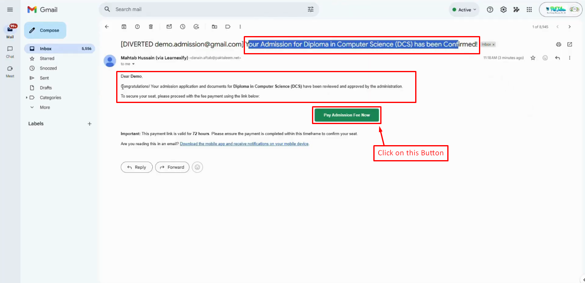Reply using the arrow icon near the timestamp

(x=557, y=58)
